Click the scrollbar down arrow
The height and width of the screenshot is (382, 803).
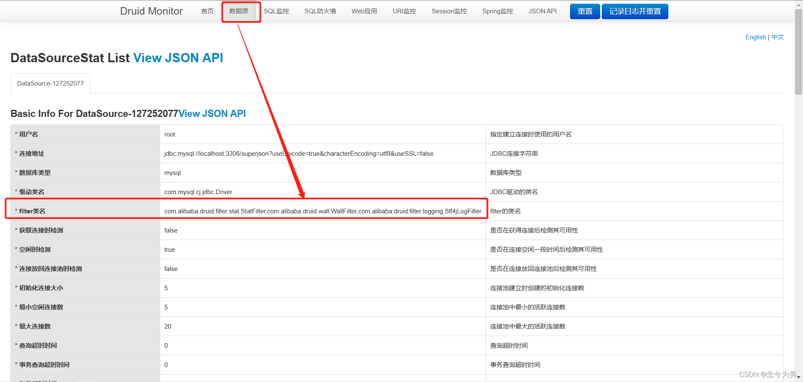[x=798, y=377]
